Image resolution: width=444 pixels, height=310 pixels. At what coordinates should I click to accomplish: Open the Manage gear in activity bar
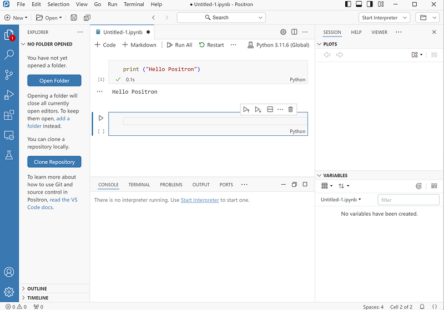click(9, 292)
